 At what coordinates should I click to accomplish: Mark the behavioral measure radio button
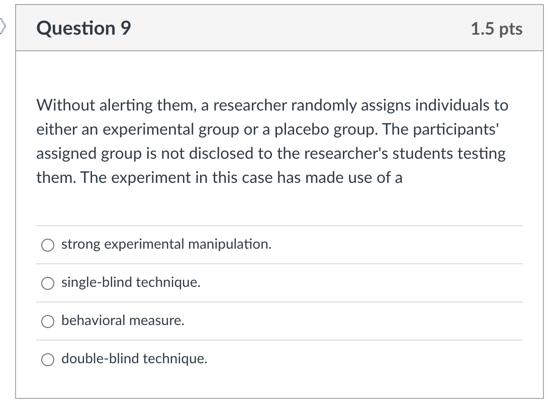tap(48, 321)
